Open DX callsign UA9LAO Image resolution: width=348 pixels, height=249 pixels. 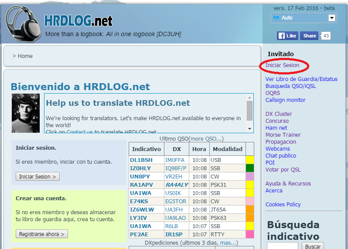pos(175,218)
